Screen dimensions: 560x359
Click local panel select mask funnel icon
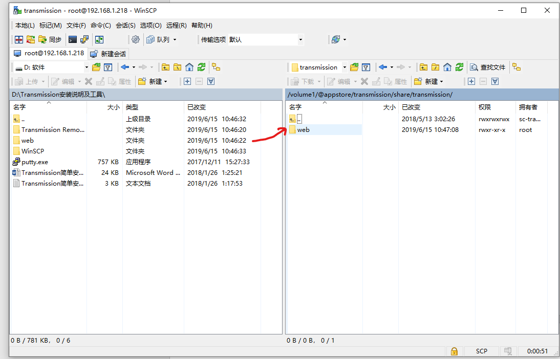[x=211, y=82]
